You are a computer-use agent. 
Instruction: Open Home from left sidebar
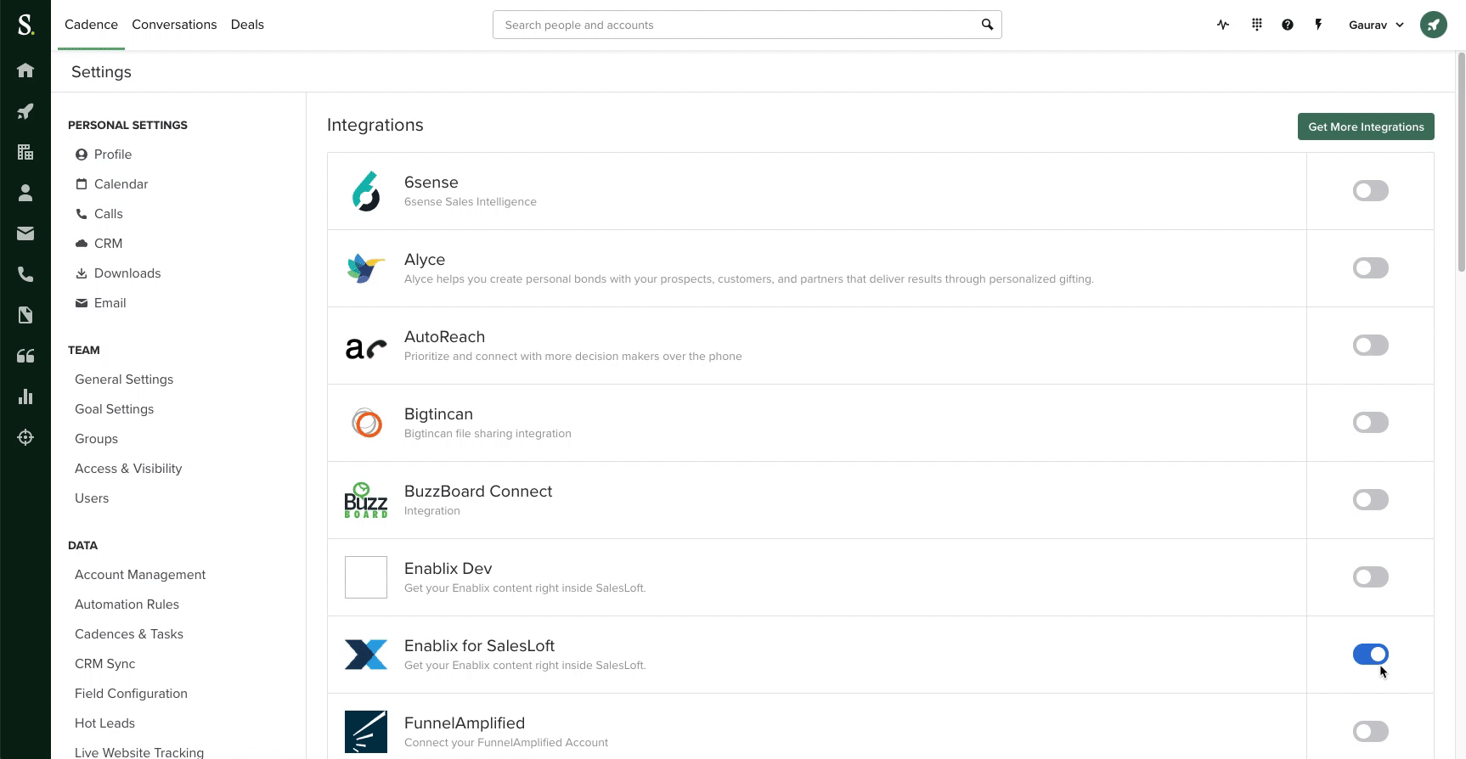click(25, 70)
